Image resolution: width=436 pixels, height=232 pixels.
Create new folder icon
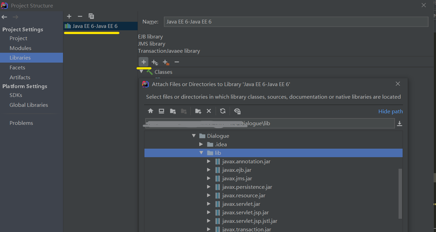pos(198,111)
